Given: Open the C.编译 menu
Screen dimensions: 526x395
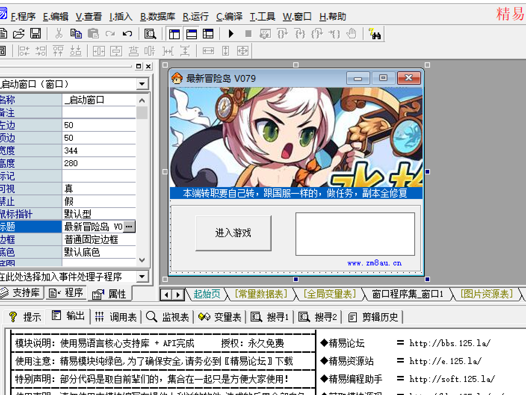Looking at the screenshot, I should (x=229, y=16).
